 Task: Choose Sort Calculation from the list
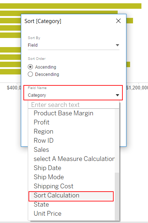71,195
